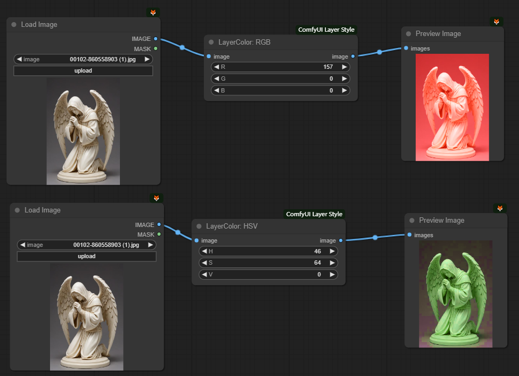
Task: Increase the R value with right arrow
Action: coord(344,67)
